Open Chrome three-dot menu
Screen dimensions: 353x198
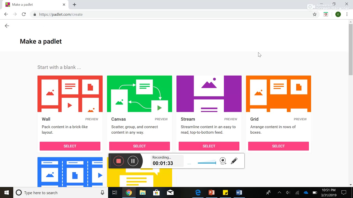pos(347,14)
